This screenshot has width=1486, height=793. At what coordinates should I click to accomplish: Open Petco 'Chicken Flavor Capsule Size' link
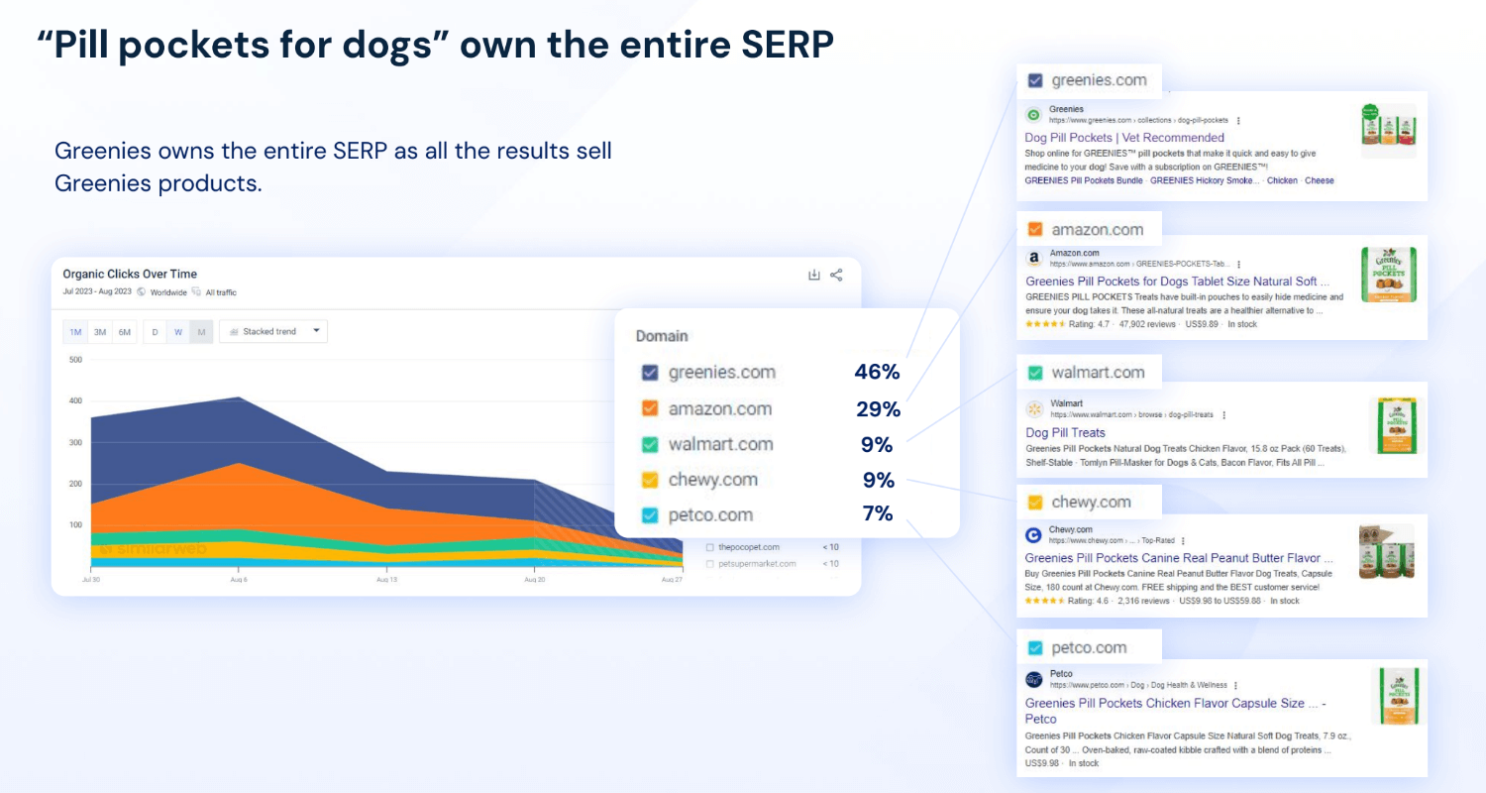(1176, 711)
